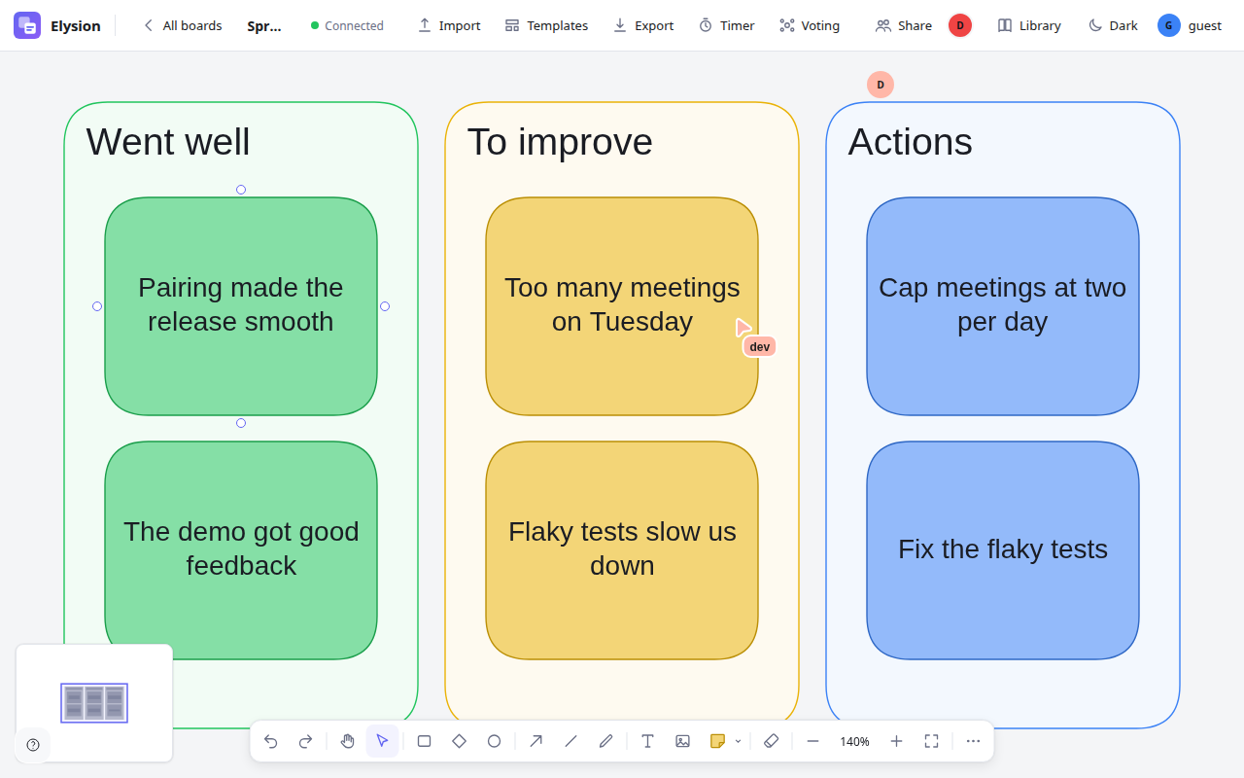The width and height of the screenshot is (1244, 778).
Task: Click the undo arrow in bottom toolbar
Action: [x=270, y=741]
